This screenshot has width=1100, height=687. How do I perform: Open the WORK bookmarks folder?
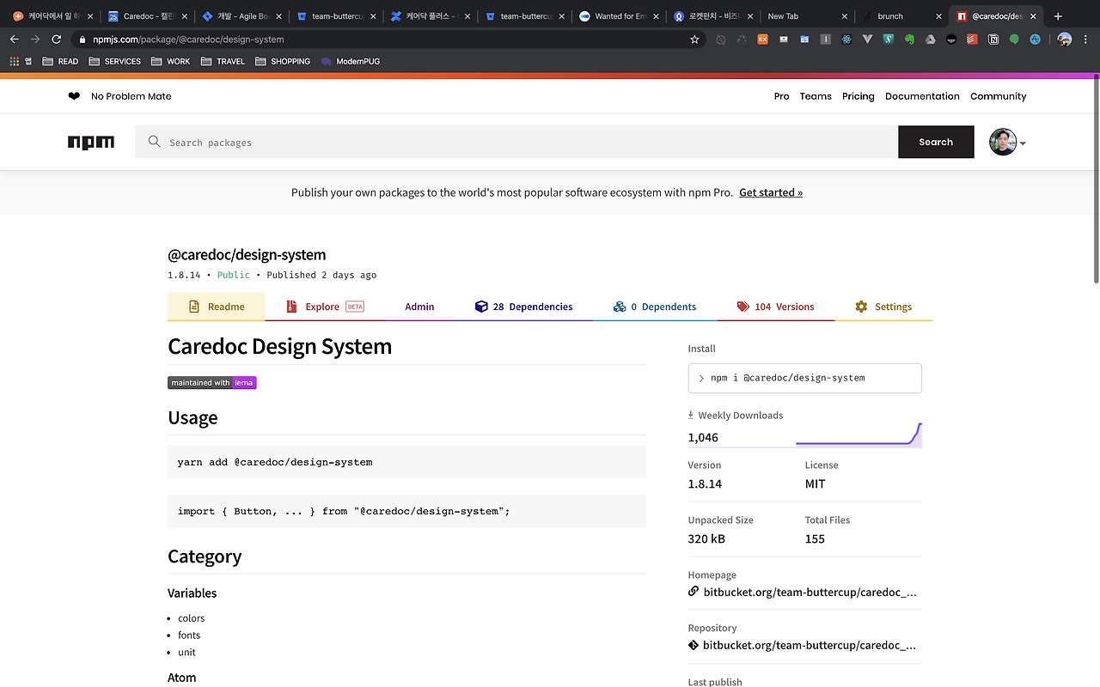170,62
